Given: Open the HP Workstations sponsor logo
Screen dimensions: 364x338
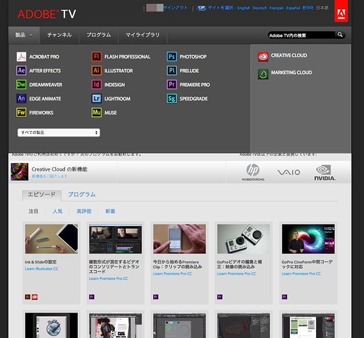Looking at the screenshot, I should 253,172.
